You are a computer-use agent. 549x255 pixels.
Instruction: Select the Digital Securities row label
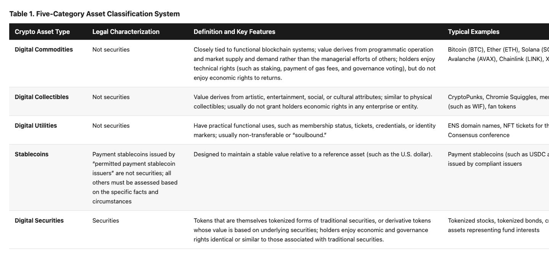[x=39, y=221]
